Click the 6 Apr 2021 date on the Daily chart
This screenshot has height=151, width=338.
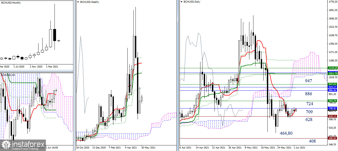(185, 147)
